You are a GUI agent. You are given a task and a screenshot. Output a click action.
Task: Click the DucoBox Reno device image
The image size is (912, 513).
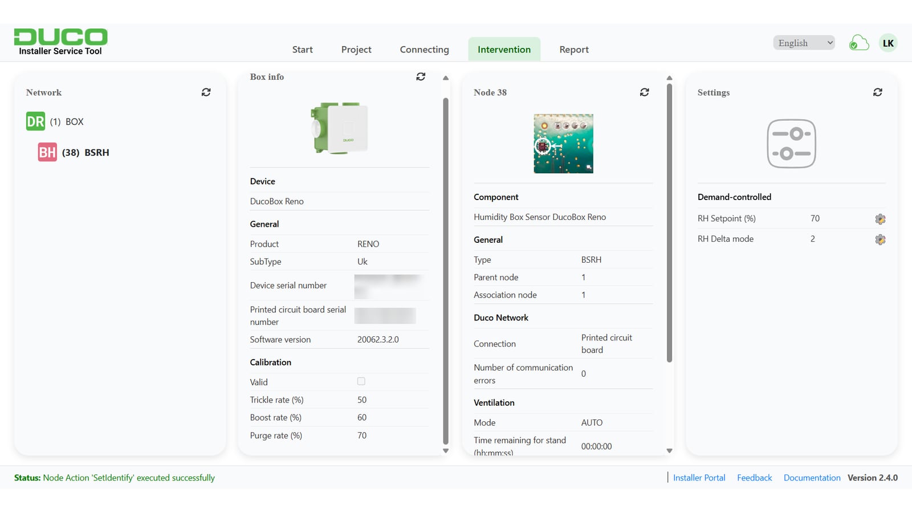(x=340, y=128)
